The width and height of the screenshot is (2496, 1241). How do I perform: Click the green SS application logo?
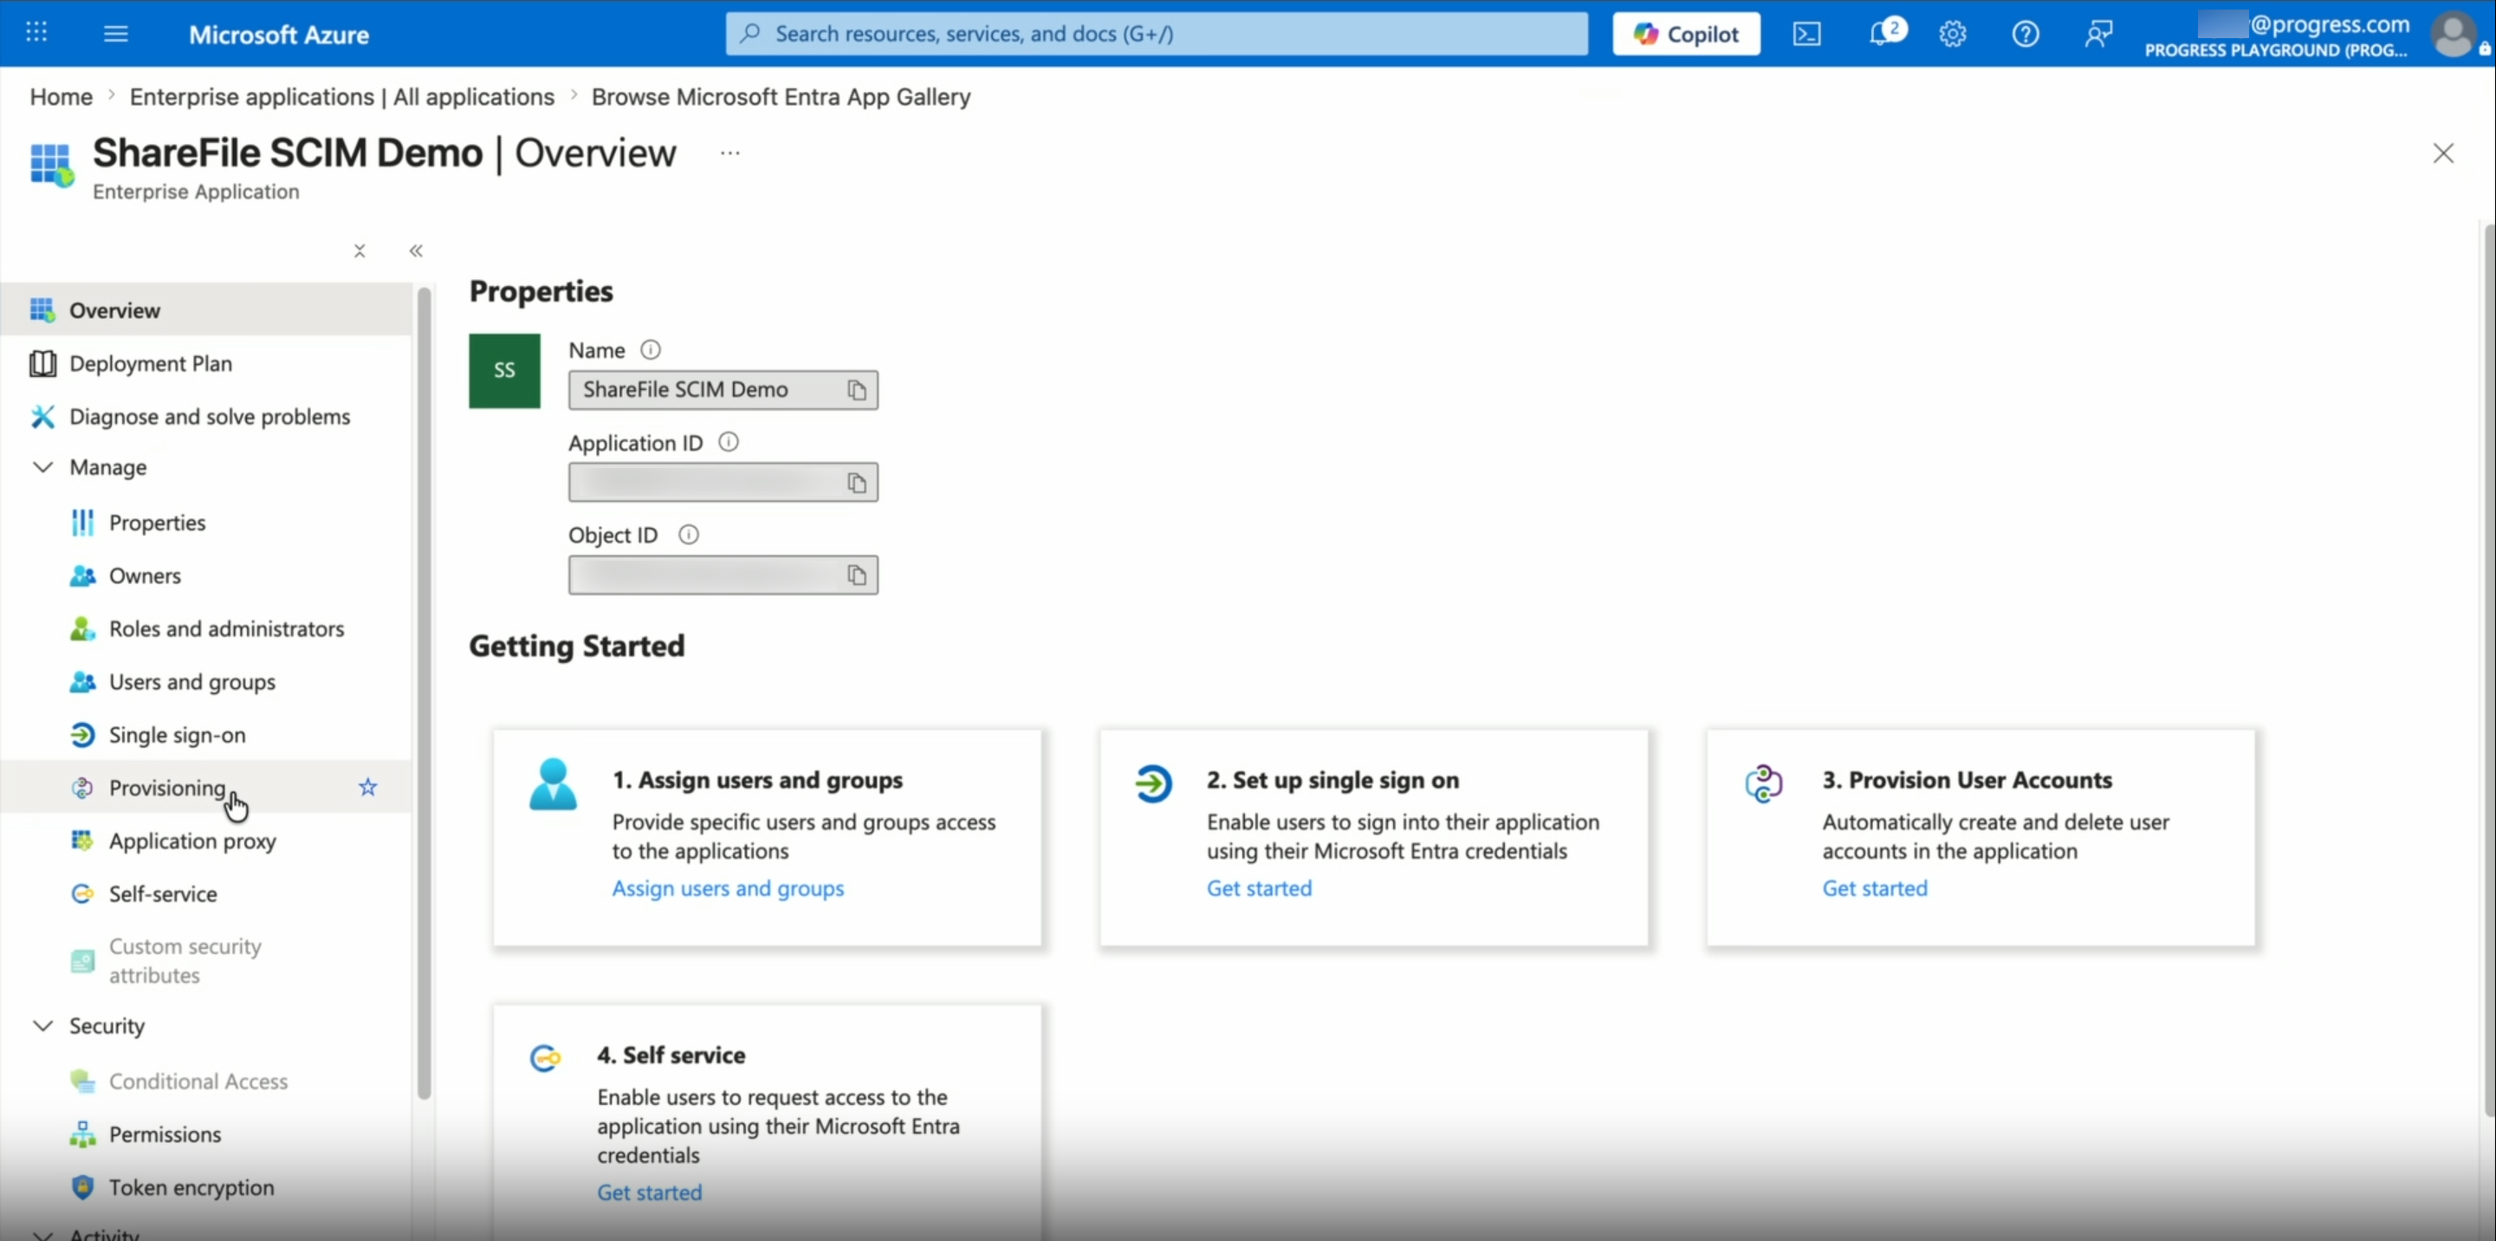coord(504,370)
